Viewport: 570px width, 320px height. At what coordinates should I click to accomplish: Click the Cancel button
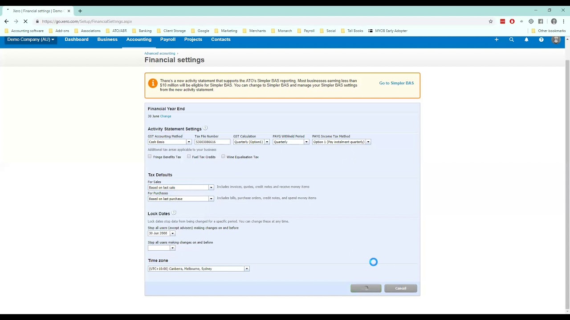401,288
